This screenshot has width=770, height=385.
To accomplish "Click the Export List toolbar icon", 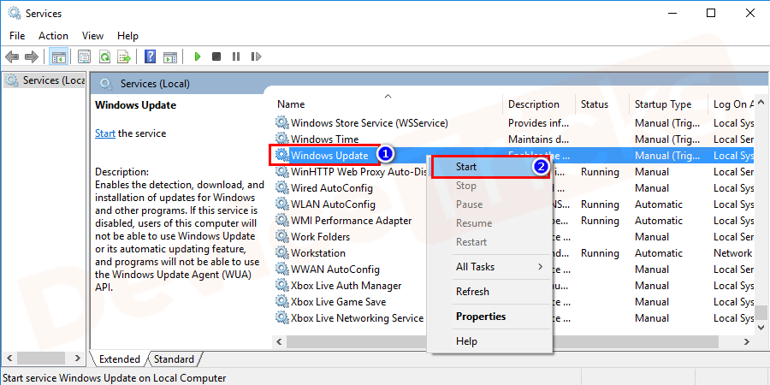I will (x=124, y=57).
